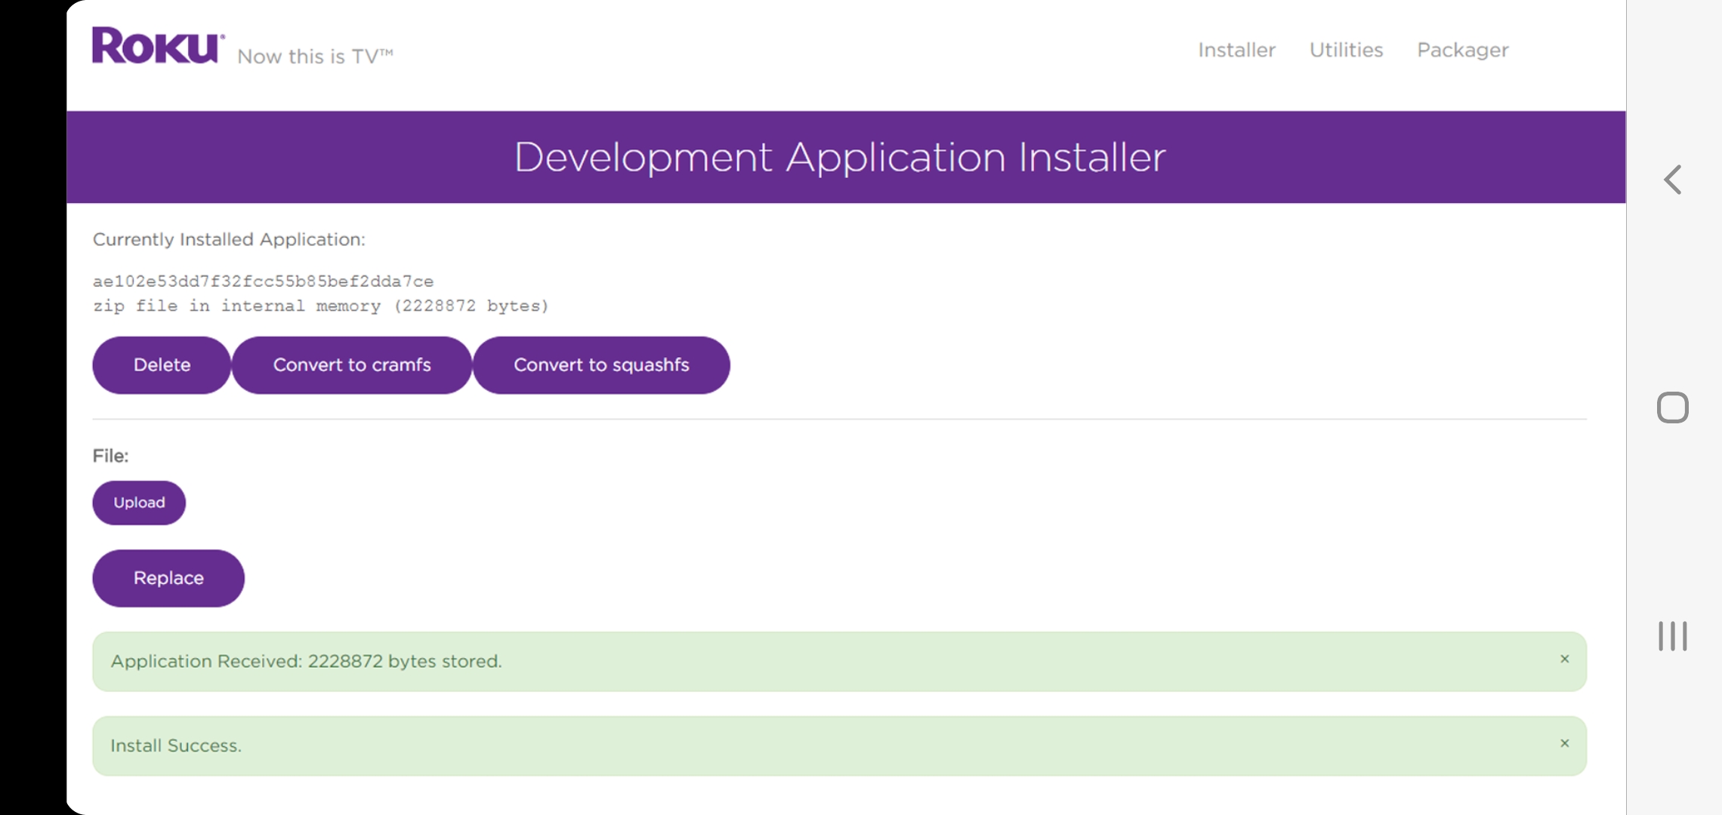Click the Roku logo
Screen dimensions: 1722x815
click(x=157, y=45)
